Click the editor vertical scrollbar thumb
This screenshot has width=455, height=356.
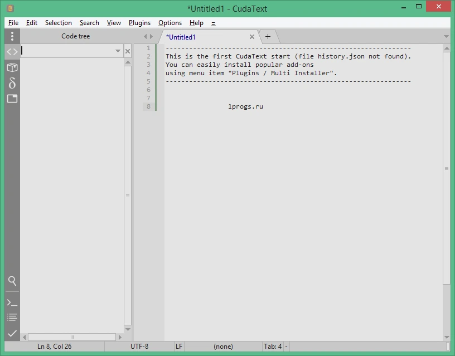pos(447,168)
